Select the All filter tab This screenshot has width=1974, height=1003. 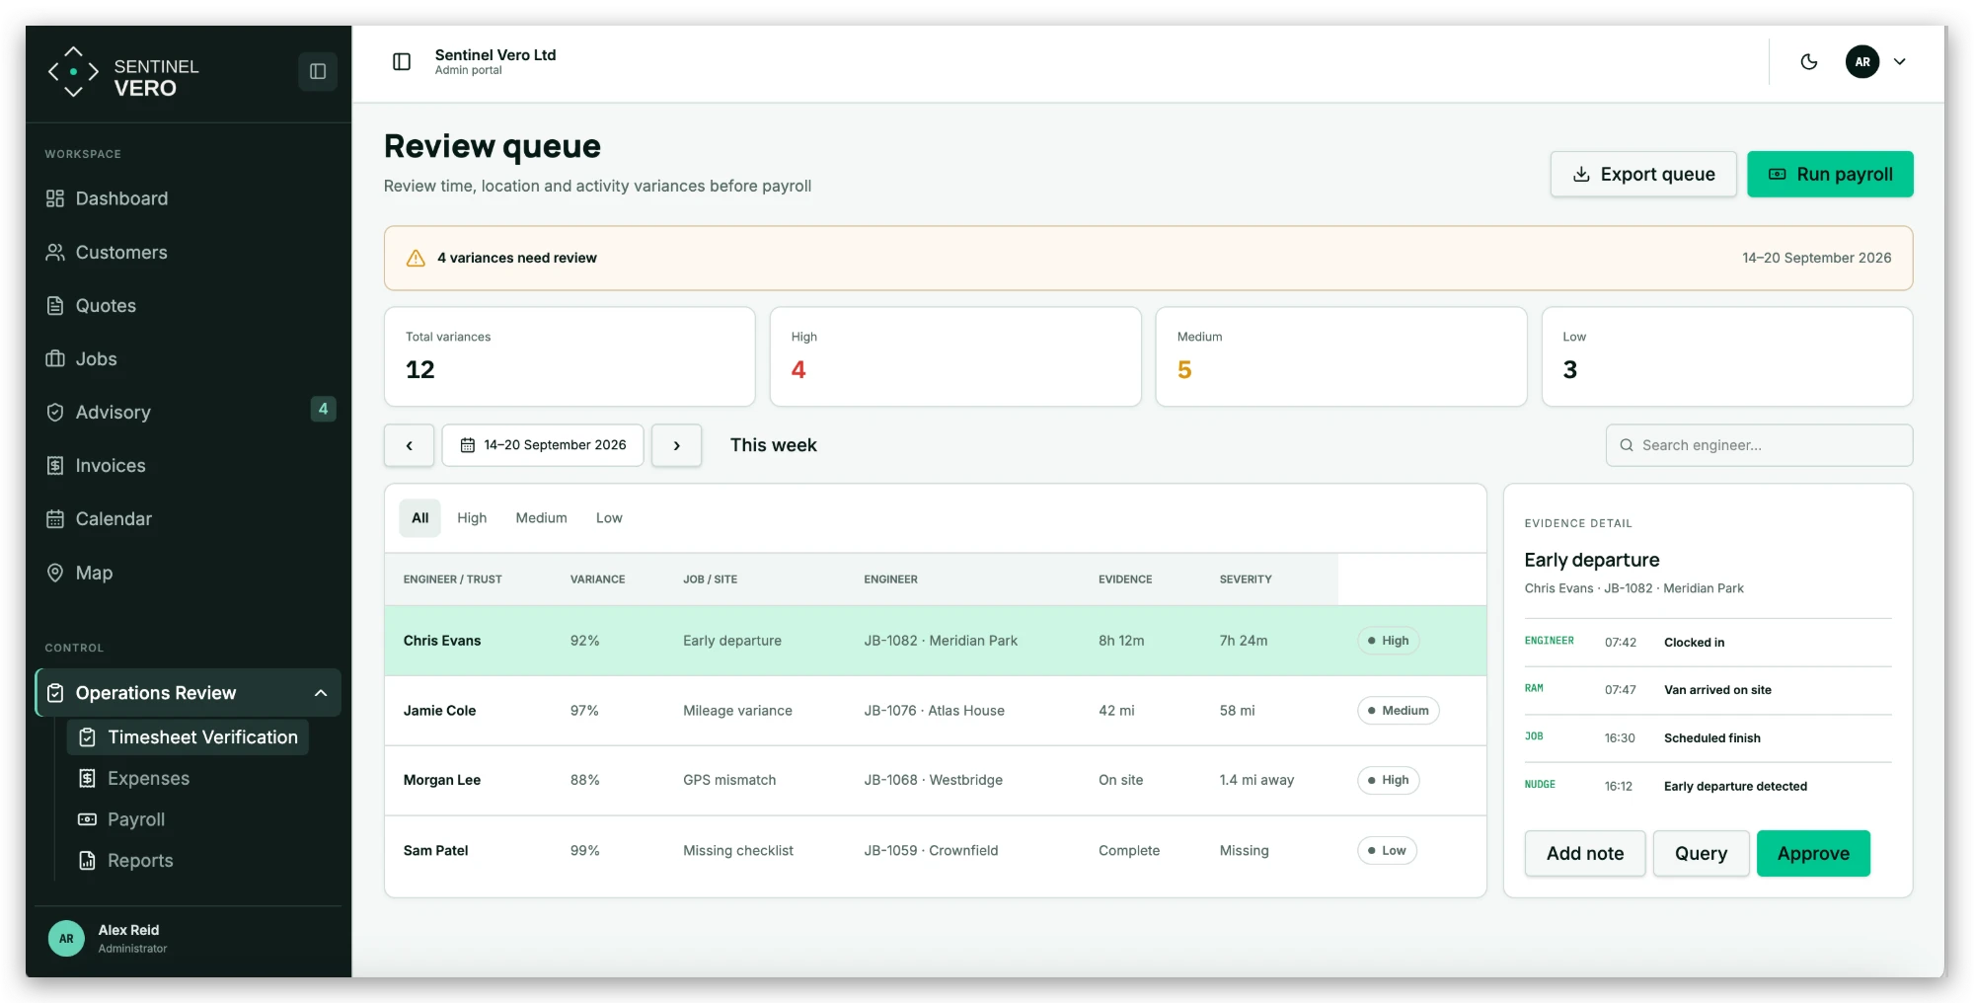[419, 518]
